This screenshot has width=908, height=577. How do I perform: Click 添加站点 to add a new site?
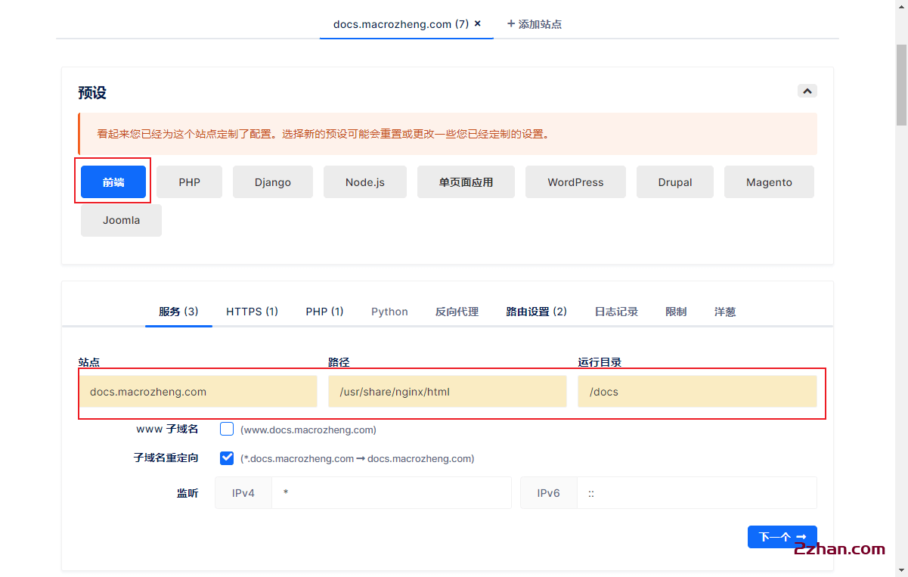pos(534,23)
